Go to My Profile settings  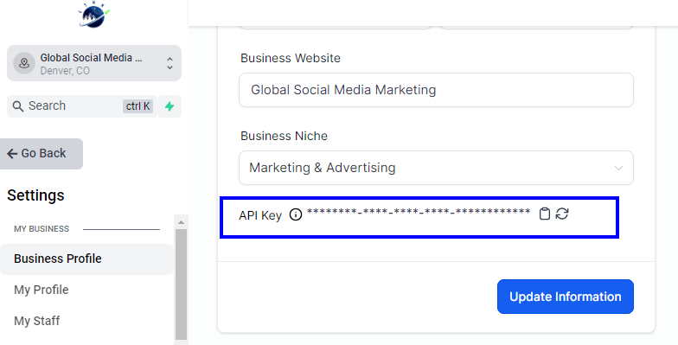(42, 290)
